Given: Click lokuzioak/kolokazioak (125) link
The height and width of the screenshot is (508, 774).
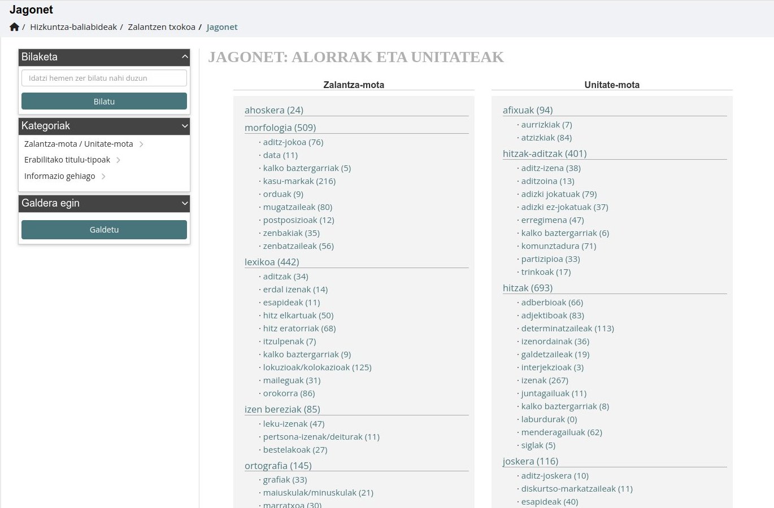Looking at the screenshot, I should click(x=317, y=367).
